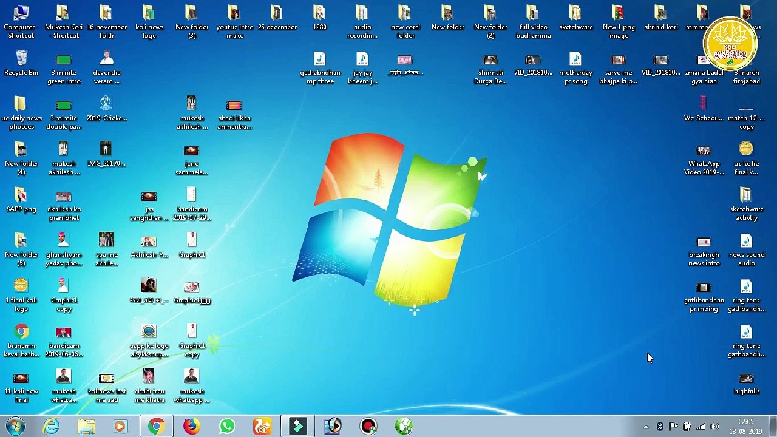Open the Action Center flag icon

click(x=674, y=427)
